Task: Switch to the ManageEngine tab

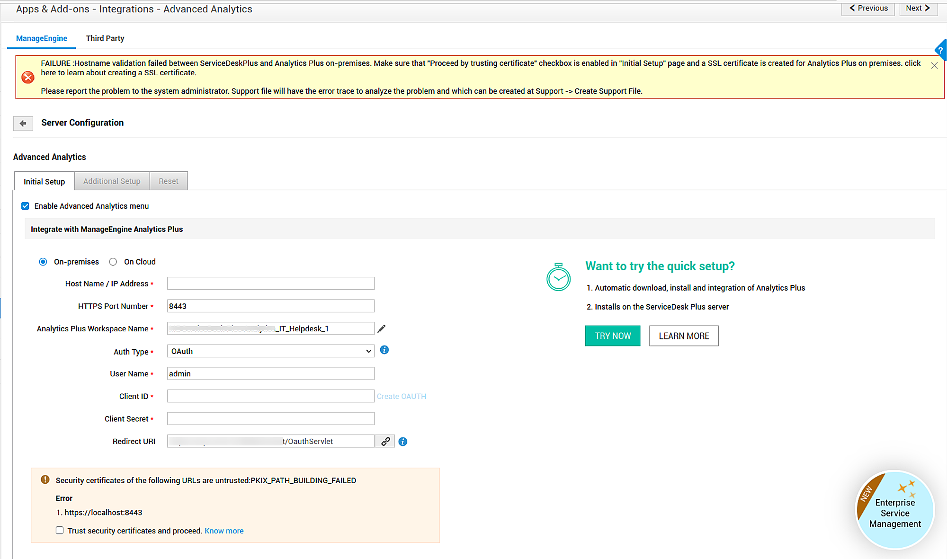Action: coord(42,38)
